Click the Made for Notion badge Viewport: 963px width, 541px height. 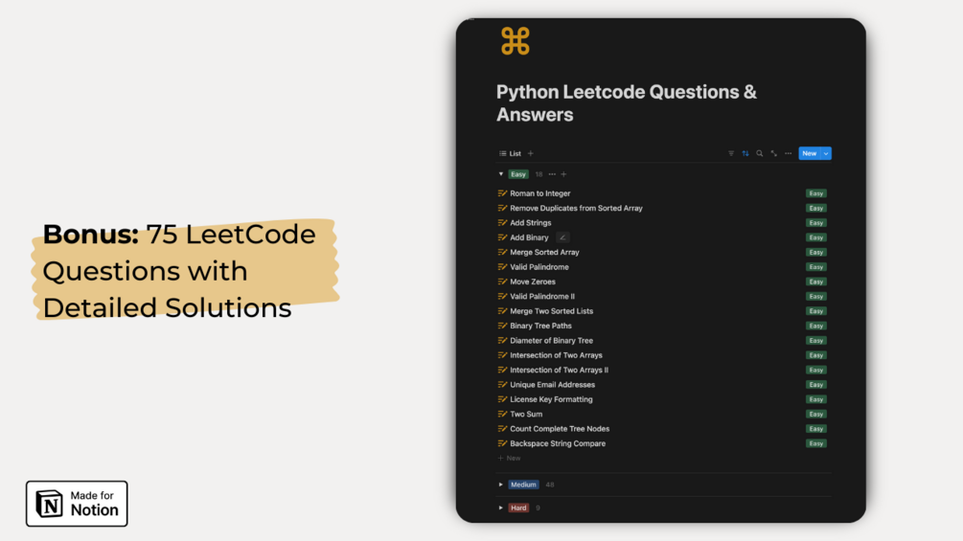pos(77,504)
